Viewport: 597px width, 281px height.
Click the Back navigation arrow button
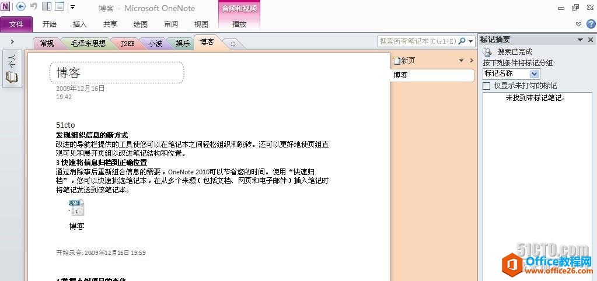point(21,6)
